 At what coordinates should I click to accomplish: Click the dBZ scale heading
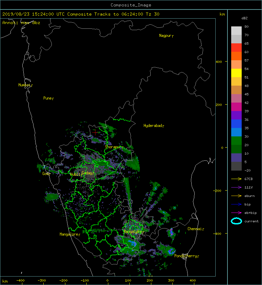point(244,18)
